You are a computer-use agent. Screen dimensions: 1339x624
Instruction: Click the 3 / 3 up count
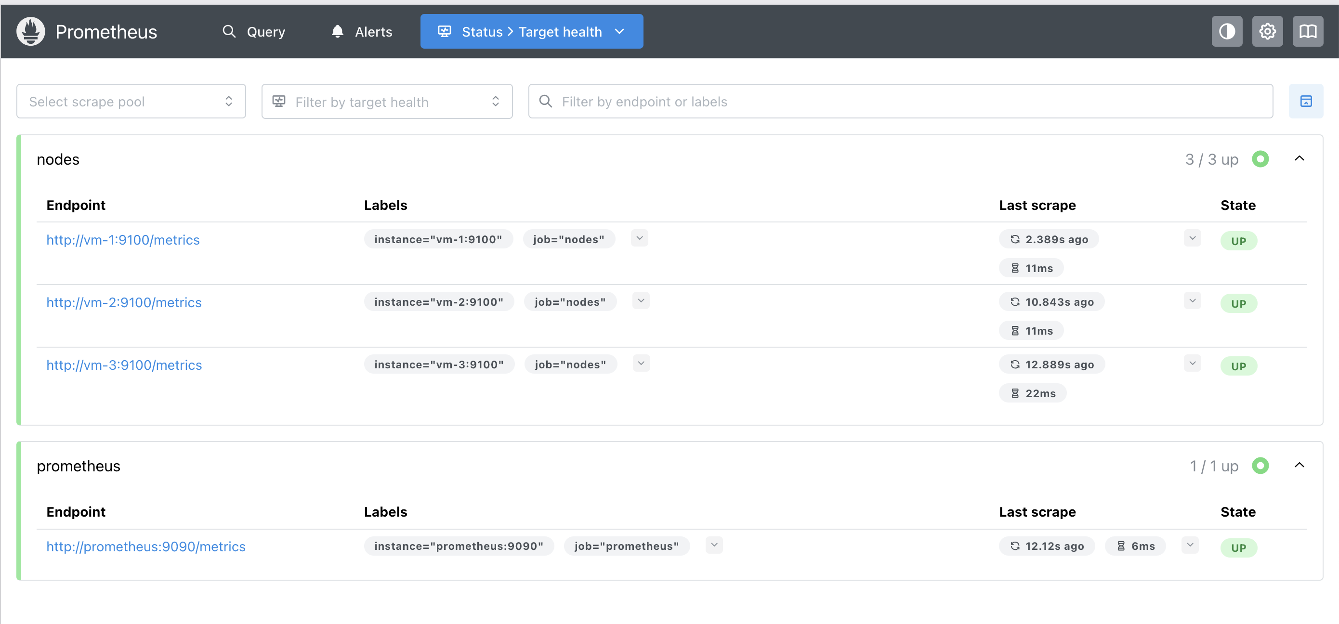(1212, 159)
